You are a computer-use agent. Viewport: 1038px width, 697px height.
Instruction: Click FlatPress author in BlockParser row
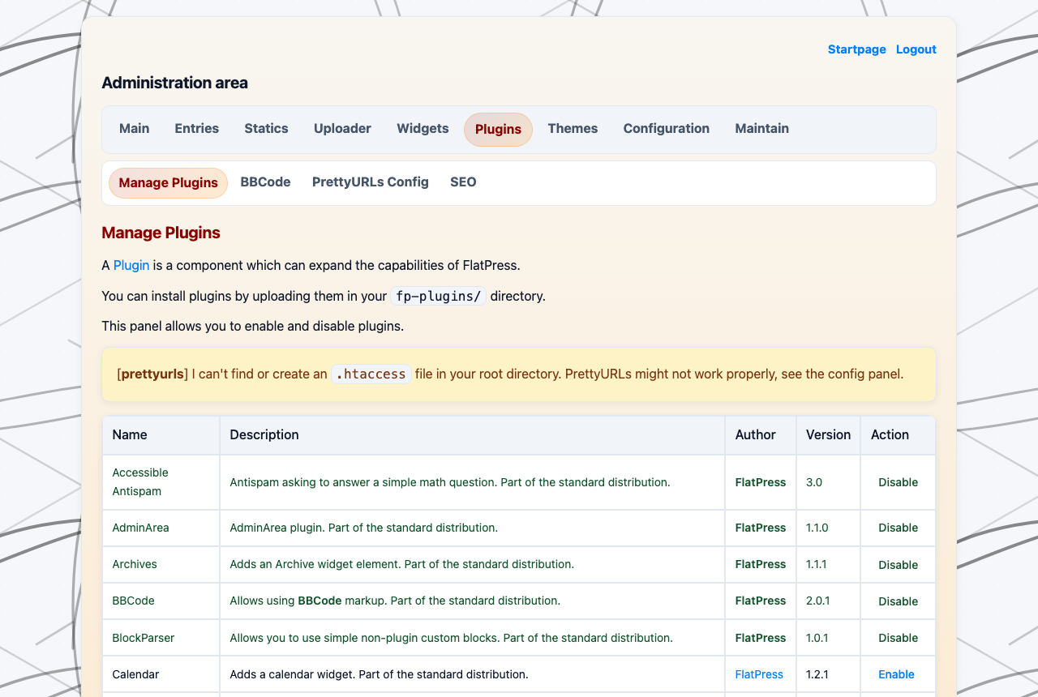pos(761,638)
